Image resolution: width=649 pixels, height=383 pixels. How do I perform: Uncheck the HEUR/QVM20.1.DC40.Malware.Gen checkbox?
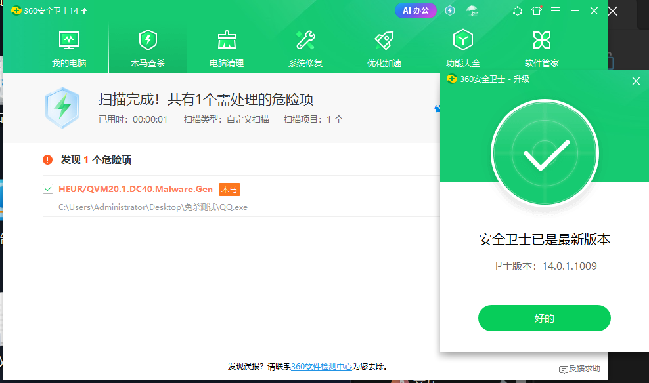(48, 189)
